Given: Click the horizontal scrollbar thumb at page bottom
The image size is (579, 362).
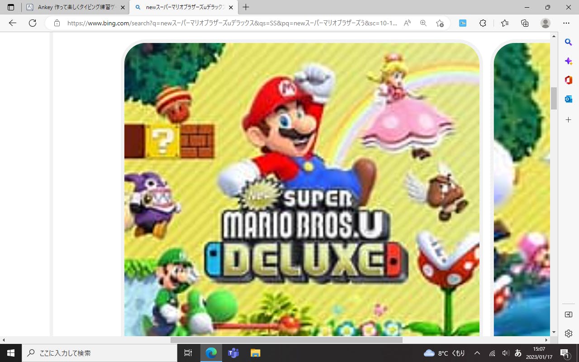Looking at the screenshot, I should point(286,340).
